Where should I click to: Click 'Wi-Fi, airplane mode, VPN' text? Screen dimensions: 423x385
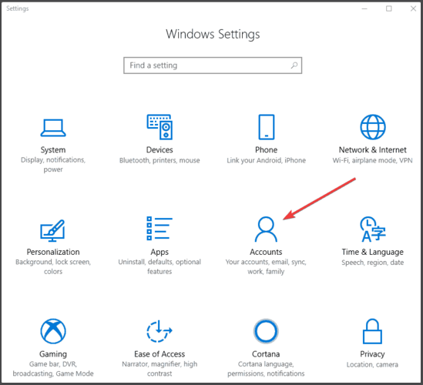(x=373, y=160)
